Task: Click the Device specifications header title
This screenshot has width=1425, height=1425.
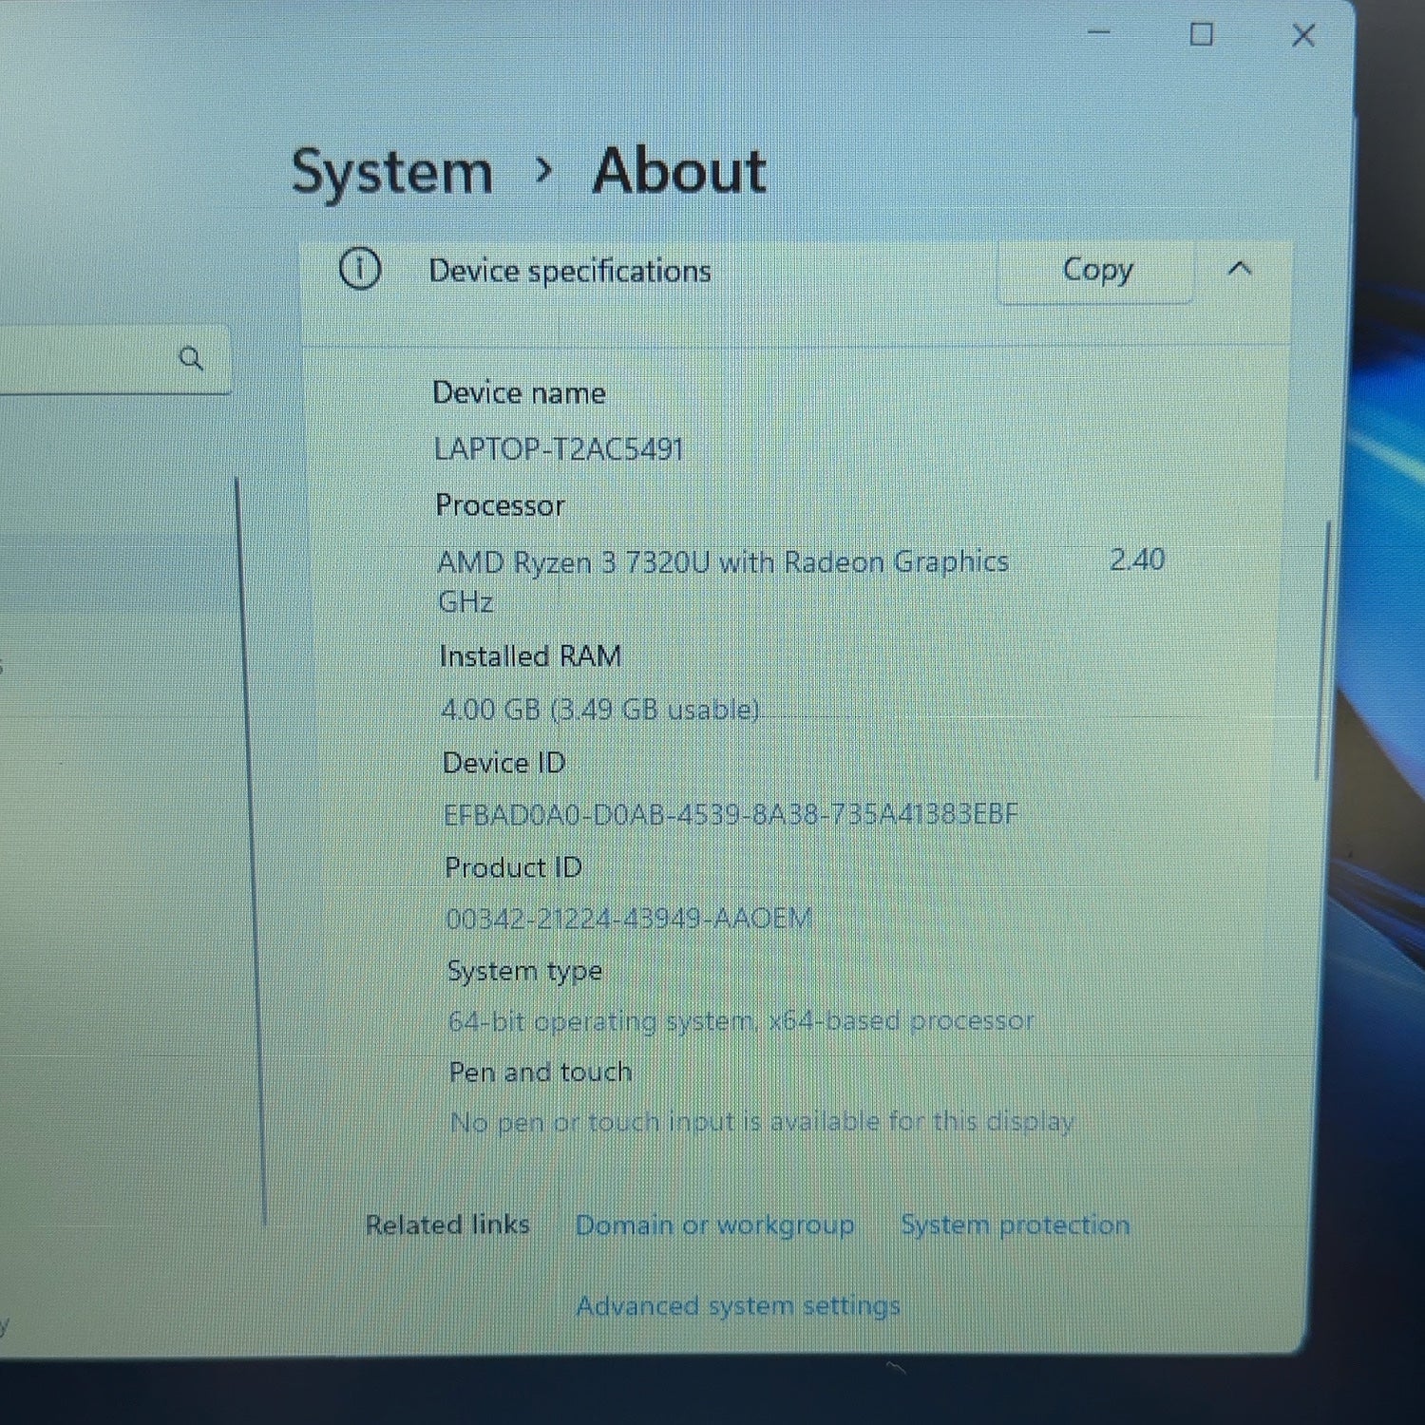Action: [x=569, y=271]
